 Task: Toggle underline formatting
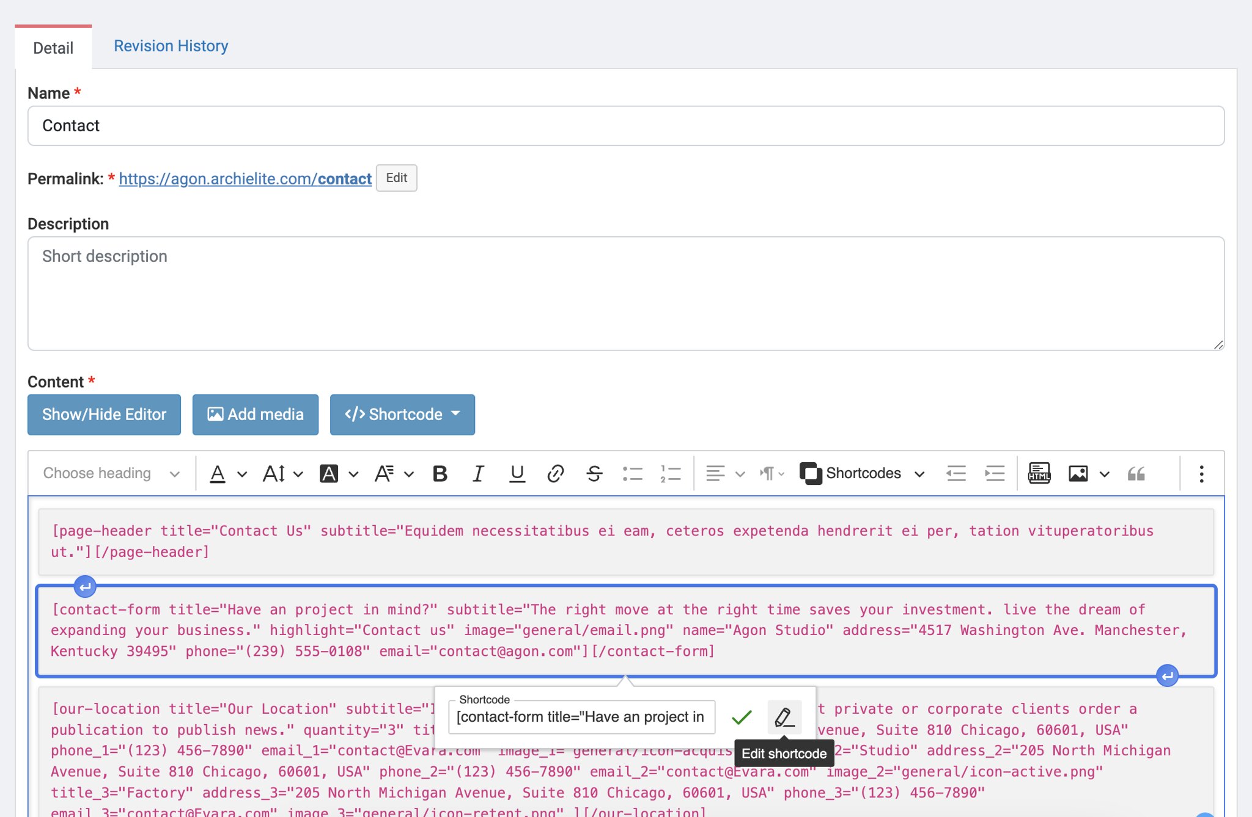tap(517, 474)
